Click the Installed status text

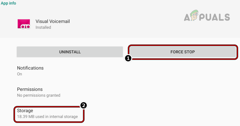point(43,27)
